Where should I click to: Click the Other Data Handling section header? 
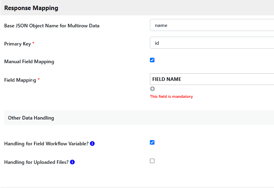[31, 118]
